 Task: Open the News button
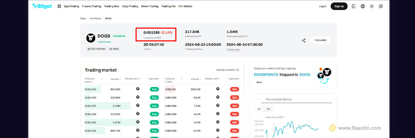coord(114,49)
